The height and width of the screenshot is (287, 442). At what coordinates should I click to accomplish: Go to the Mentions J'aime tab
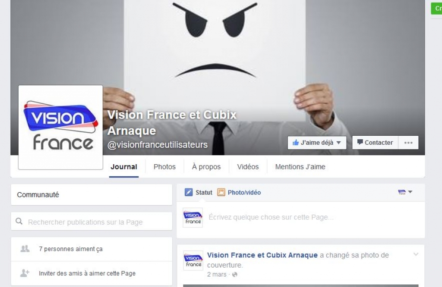pos(300,167)
